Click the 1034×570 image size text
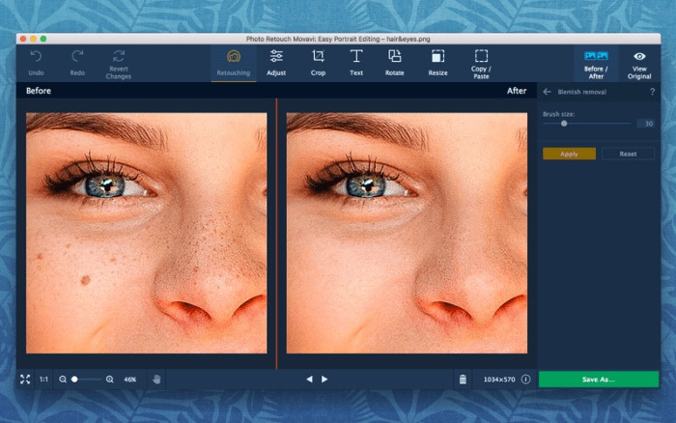The width and height of the screenshot is (676, 423). click(x=499, y=380)
